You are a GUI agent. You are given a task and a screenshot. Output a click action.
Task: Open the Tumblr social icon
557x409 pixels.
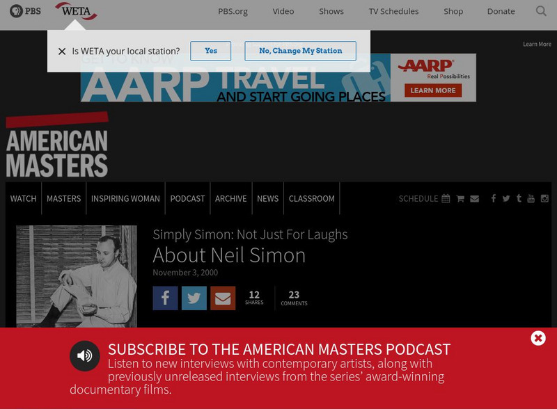pyautogui.click(x=519, y=198)
